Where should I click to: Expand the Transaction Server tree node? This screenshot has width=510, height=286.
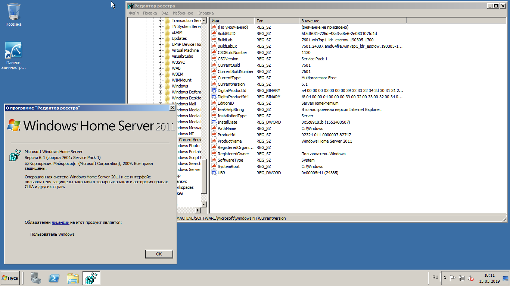160,20
